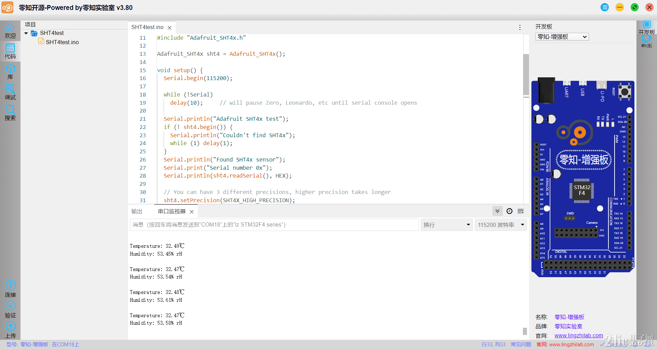Image resolution: width=657 pixels, height=349 pixels.
Task: Click the 连接 connect icon
Action: click(x=10, y=289)
